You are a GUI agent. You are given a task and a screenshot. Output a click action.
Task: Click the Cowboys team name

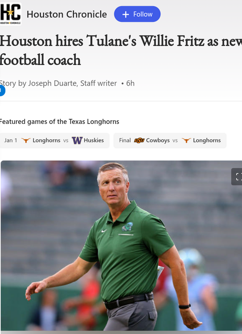click(158, 140)
